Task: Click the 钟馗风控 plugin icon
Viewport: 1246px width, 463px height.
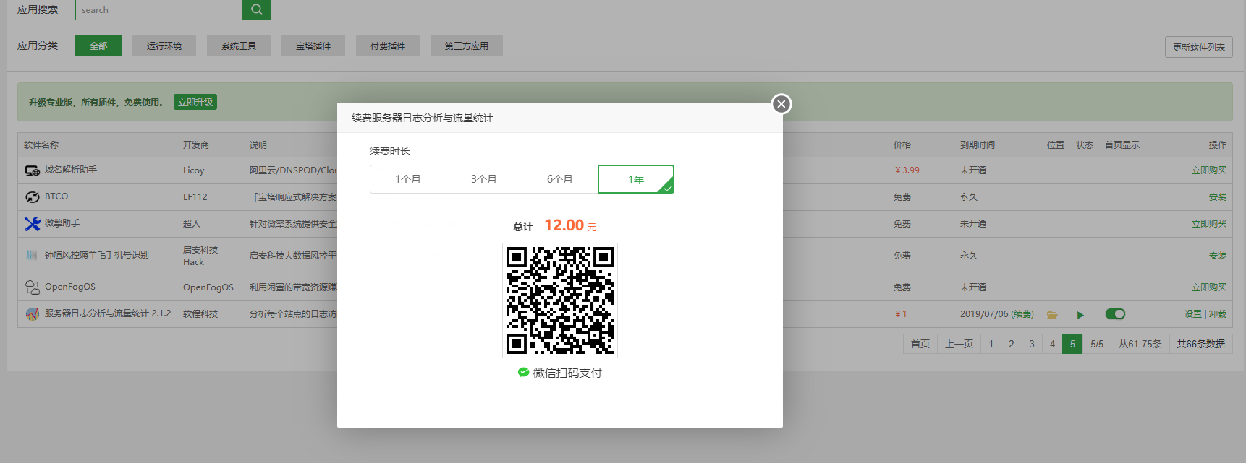Action: click(x=32, y=255)
